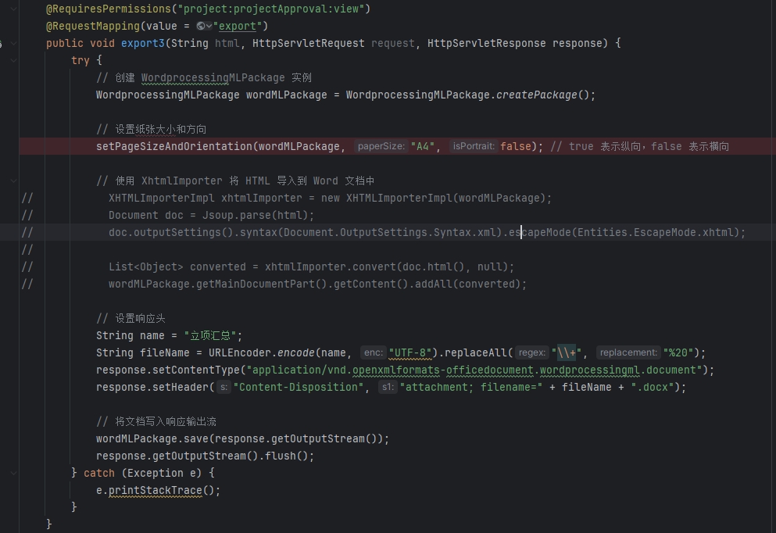Click setPageSizeAndOrientation on the breakpoint line

(x=175, y=146)
